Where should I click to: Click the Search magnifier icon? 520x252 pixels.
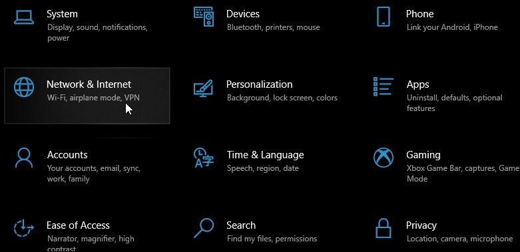[203, 228]
